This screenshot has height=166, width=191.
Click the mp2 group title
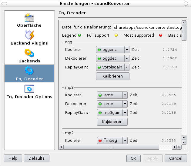click(x=69, y=133)
